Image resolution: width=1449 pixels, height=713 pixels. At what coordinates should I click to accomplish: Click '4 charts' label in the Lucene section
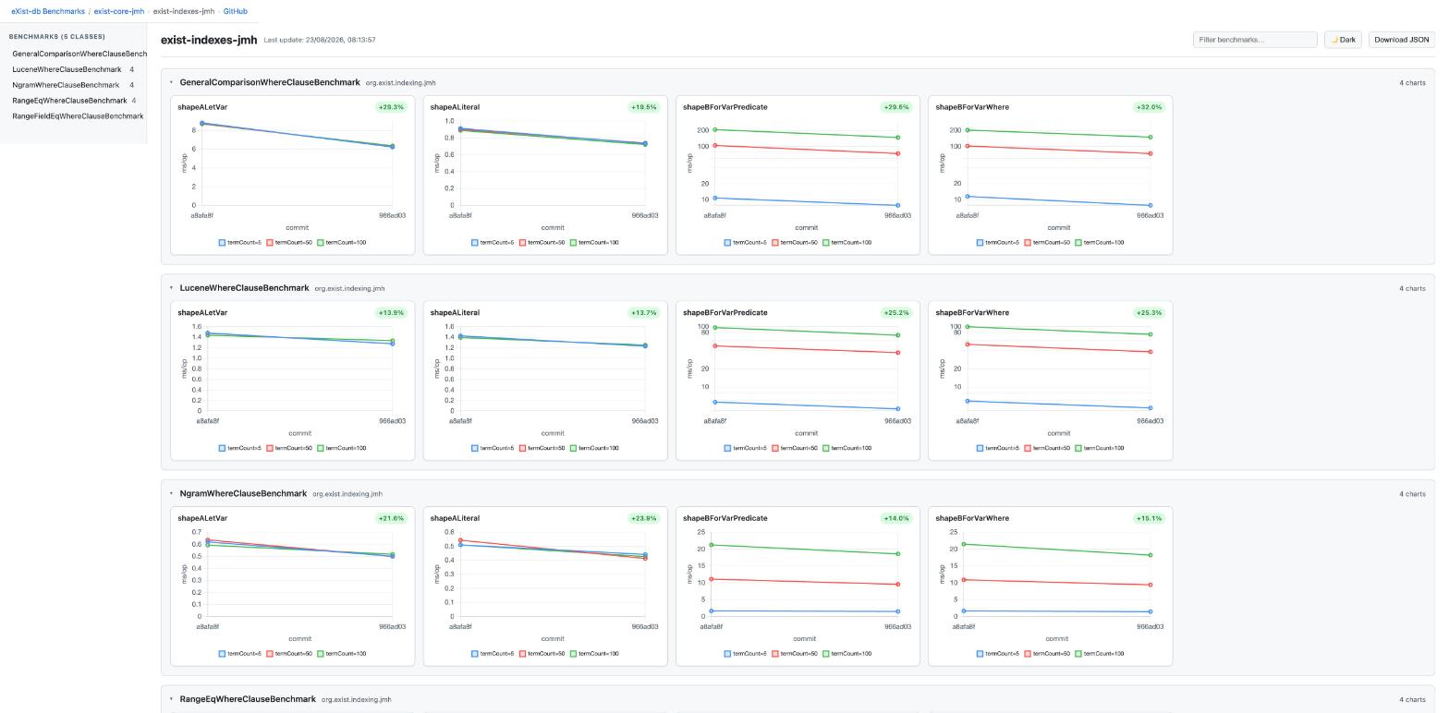1412,288
